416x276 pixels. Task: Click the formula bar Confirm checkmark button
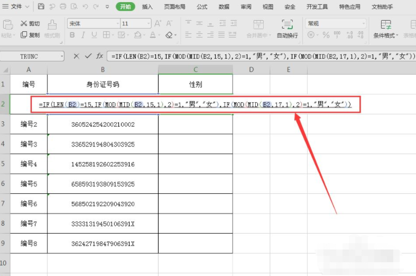[88, 56]
